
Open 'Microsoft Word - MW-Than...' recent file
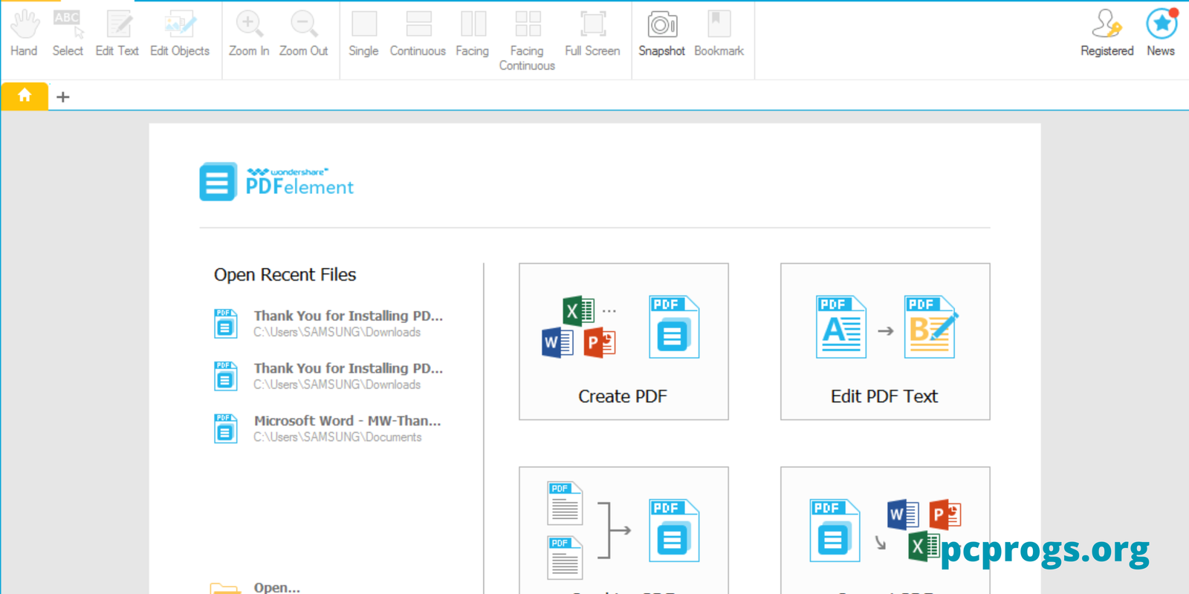click(328, 428)
